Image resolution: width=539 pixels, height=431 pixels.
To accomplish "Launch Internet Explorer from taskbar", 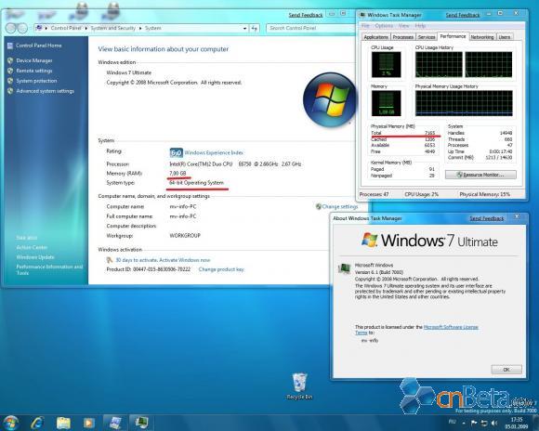I will (37, 423).
